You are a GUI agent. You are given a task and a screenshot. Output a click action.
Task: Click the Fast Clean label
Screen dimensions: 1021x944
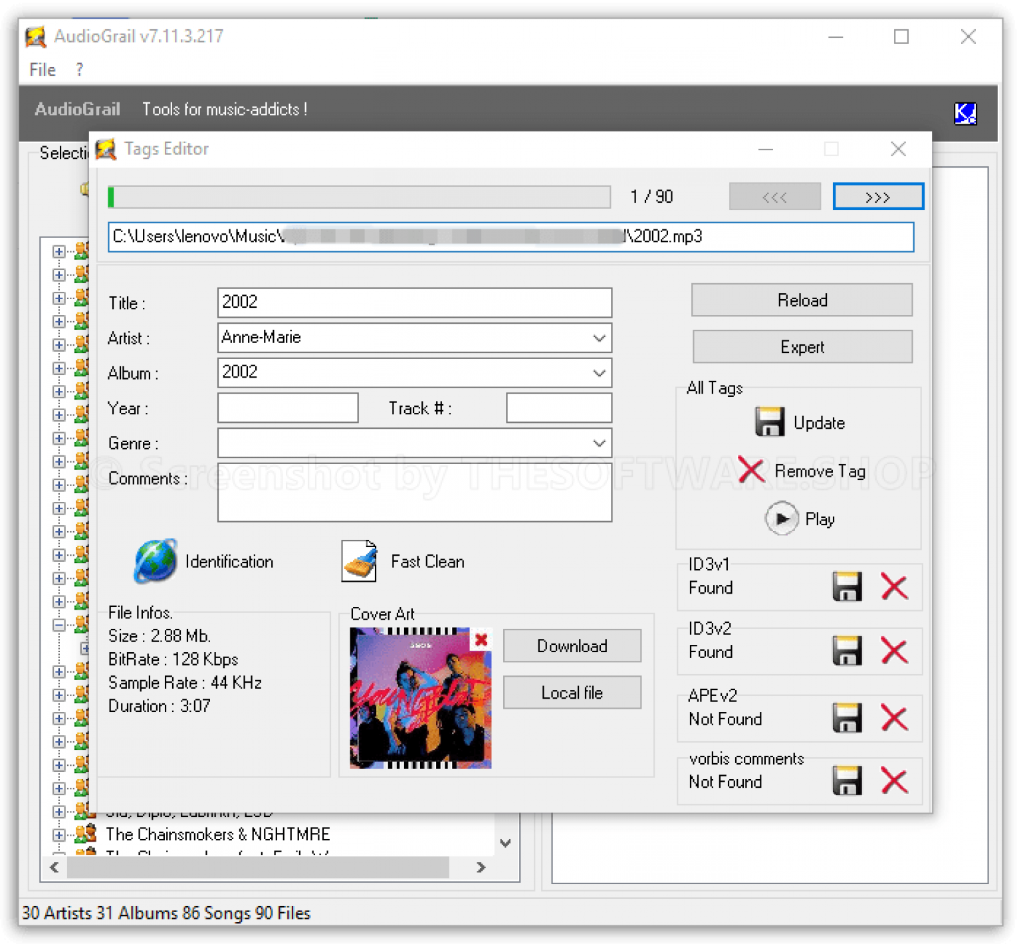pyautogui.click(x=427, y=562)
